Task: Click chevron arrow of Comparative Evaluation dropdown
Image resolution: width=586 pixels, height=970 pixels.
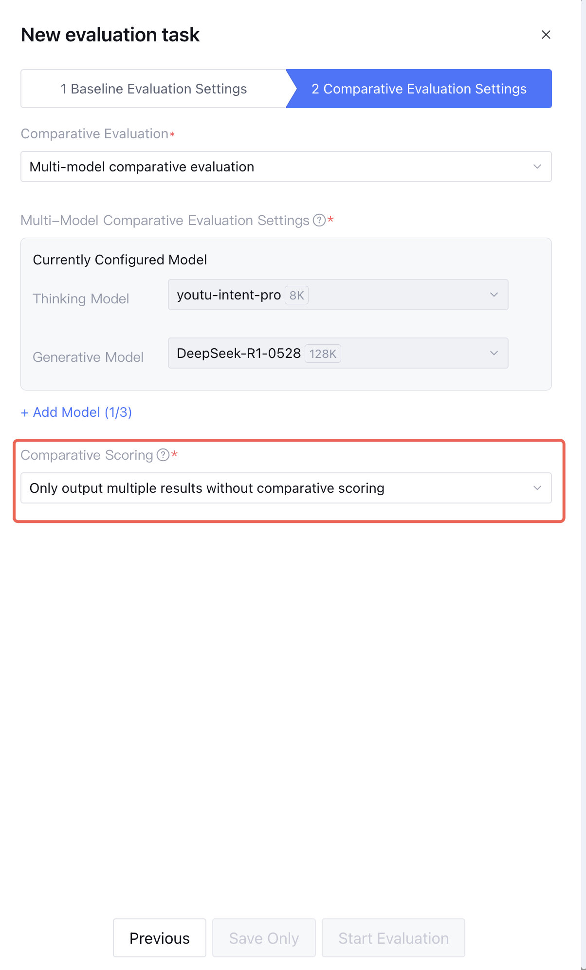Action: point(537,167)
